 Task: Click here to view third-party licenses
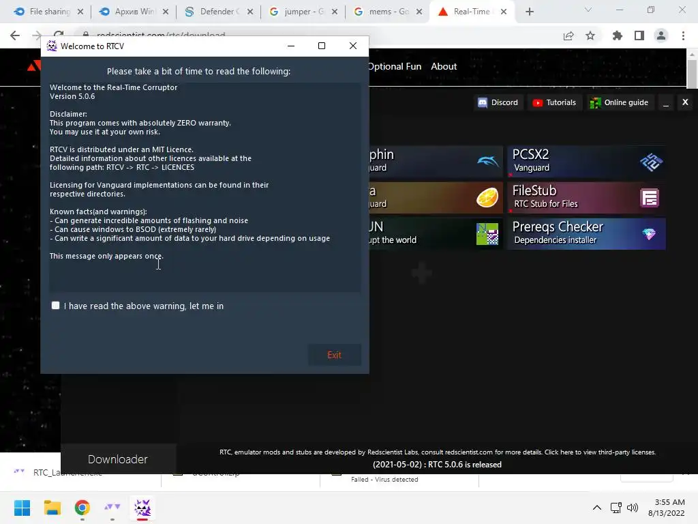[600, 452]
